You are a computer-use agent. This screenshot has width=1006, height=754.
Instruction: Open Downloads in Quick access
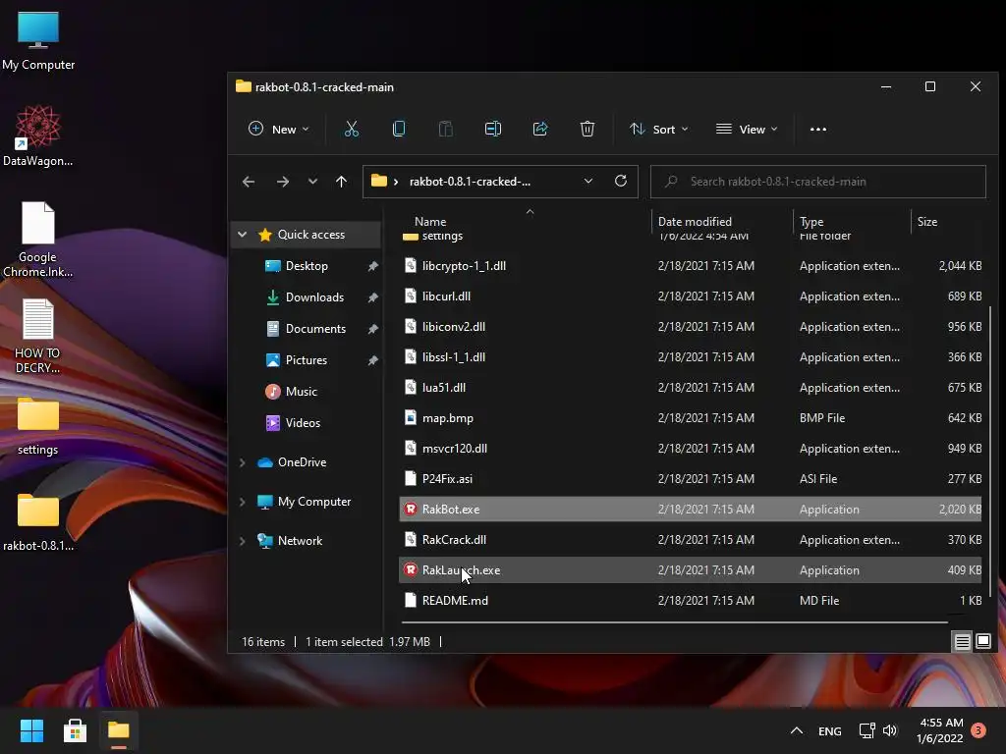click(x=314, y=297)
